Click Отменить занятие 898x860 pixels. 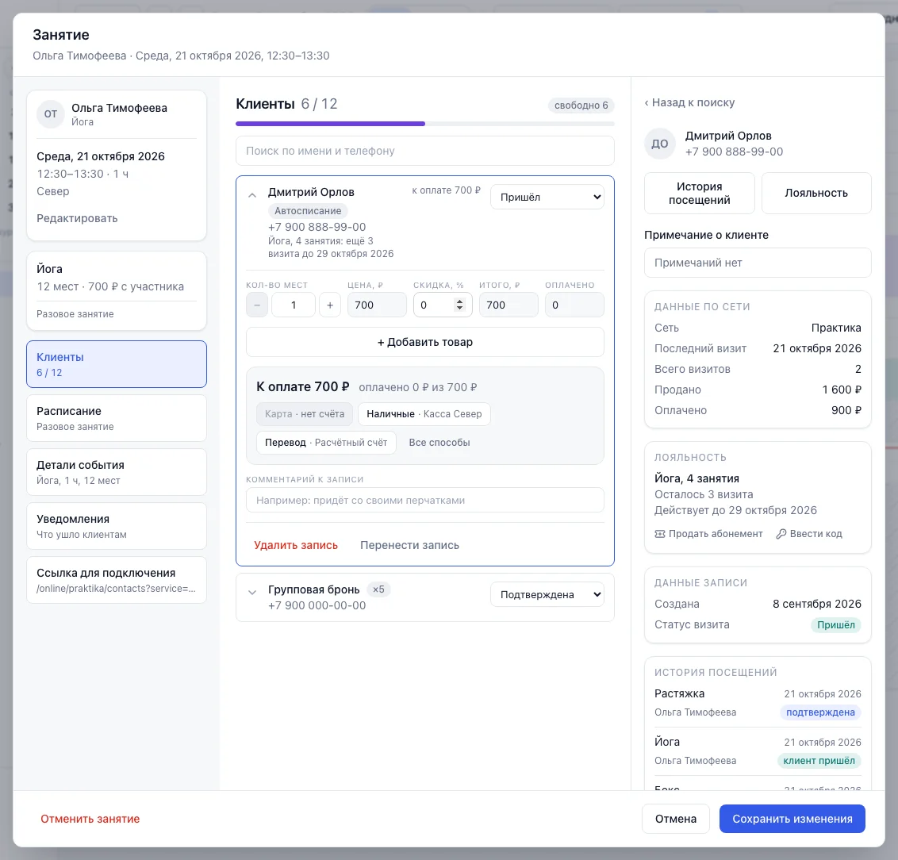[x=90, y=820]
